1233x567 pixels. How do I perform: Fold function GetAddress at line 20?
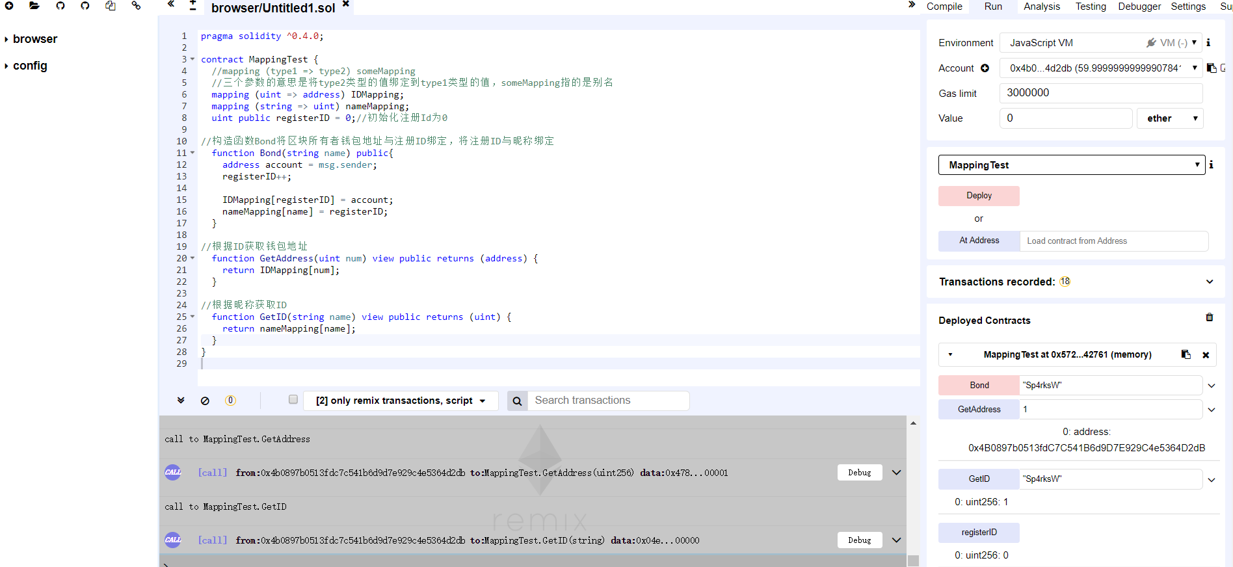tap(192, 258)
